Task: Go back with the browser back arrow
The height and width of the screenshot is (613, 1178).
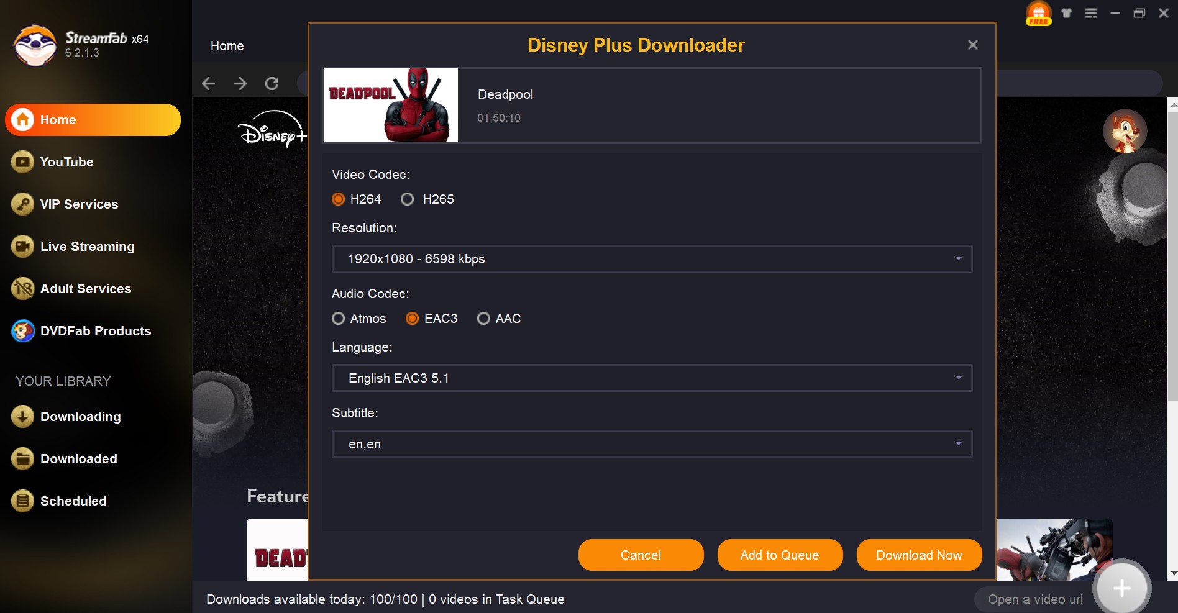Action: [209, 83]
